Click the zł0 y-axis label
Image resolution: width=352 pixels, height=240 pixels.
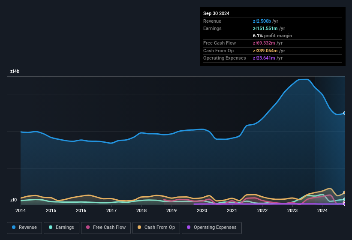point(13,200)
